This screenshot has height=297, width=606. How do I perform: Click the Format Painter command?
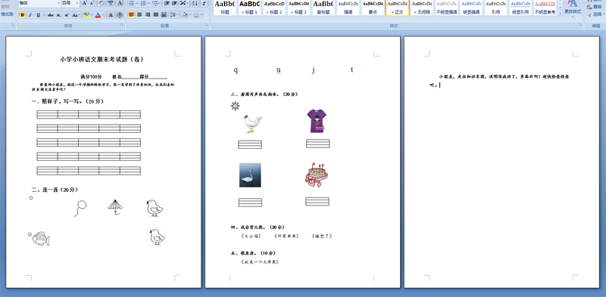tap(8, 14)
